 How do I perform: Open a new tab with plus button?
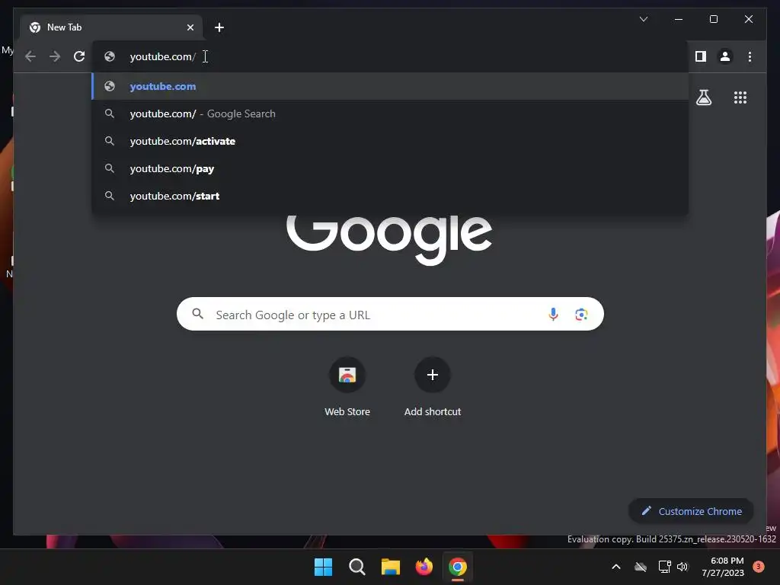click(x=219, y=27)
